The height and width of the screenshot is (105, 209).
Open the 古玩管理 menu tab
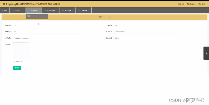pos(34,10)
